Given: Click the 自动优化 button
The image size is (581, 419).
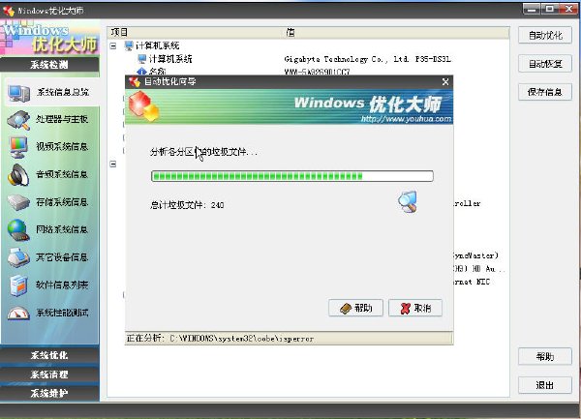Looking at the screenshot, I should coord(545,36).
